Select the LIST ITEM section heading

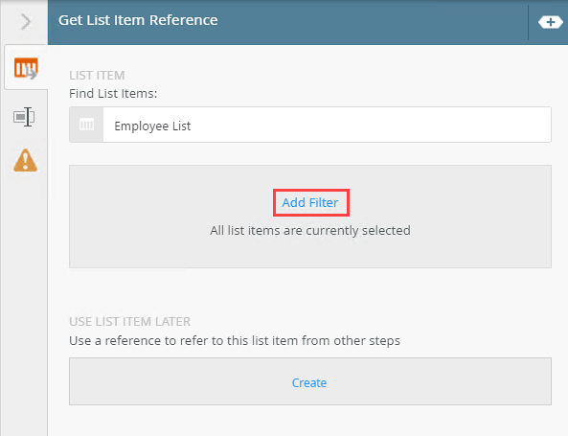[97, 76]
